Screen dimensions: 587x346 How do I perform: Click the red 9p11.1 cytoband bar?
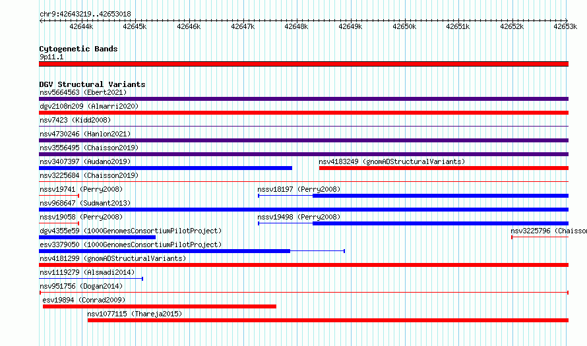click(303, 64)
